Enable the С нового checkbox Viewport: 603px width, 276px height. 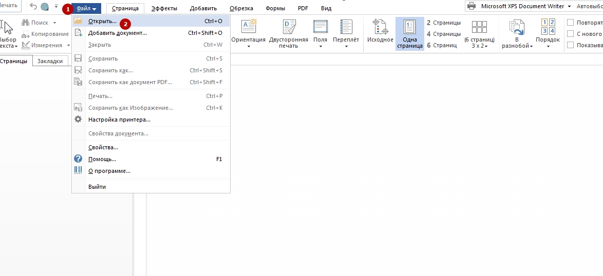click(x=570, y=34)
